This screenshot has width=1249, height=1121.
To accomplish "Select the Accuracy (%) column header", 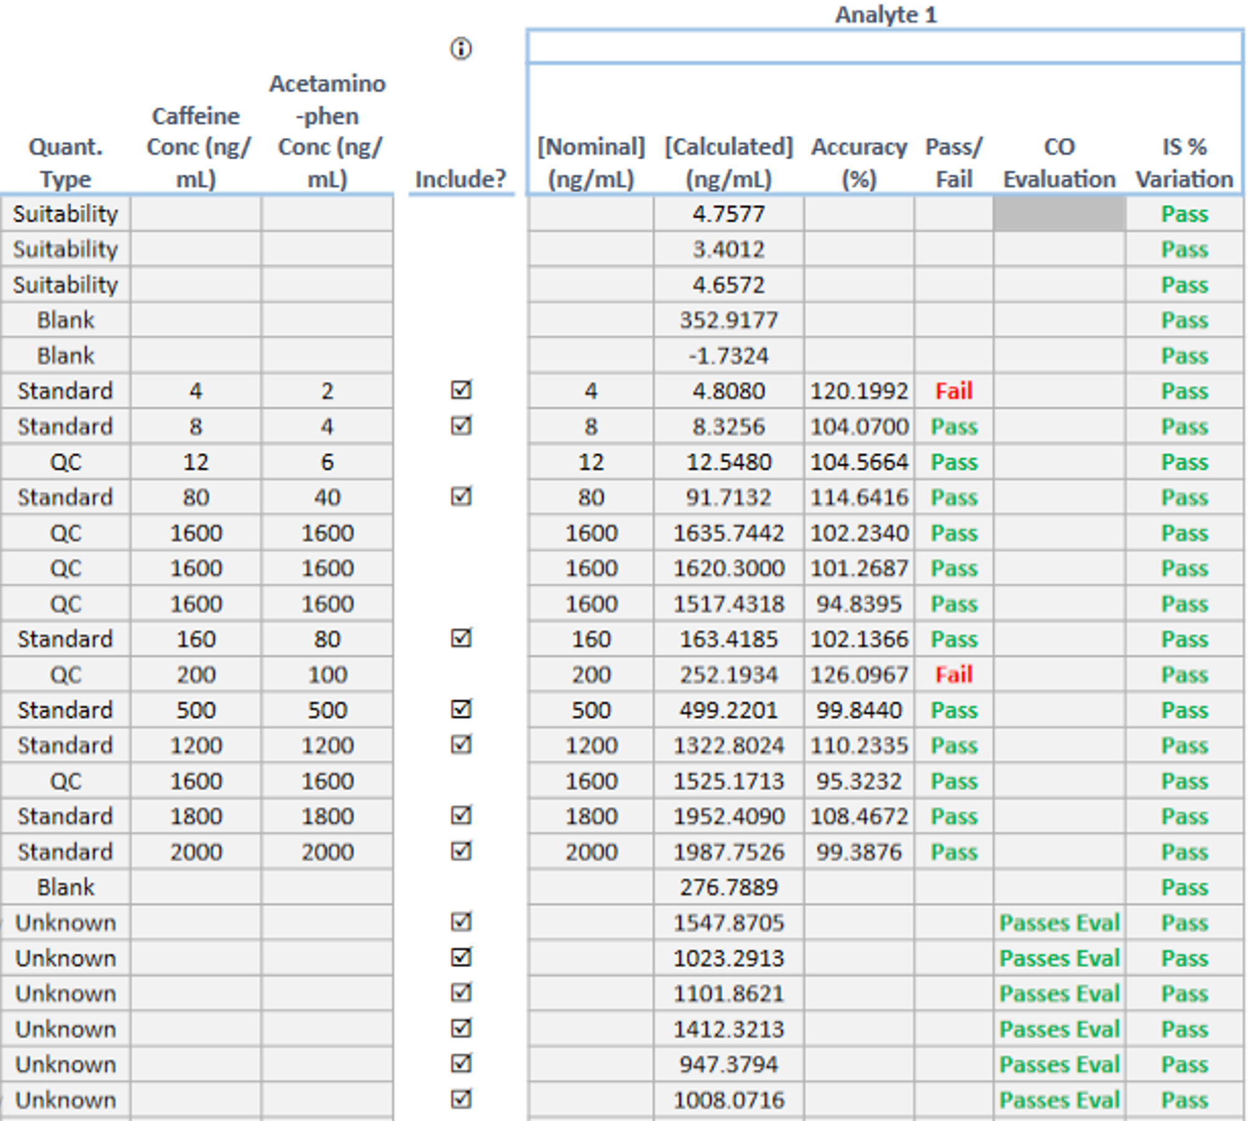I will click(858, 163).
